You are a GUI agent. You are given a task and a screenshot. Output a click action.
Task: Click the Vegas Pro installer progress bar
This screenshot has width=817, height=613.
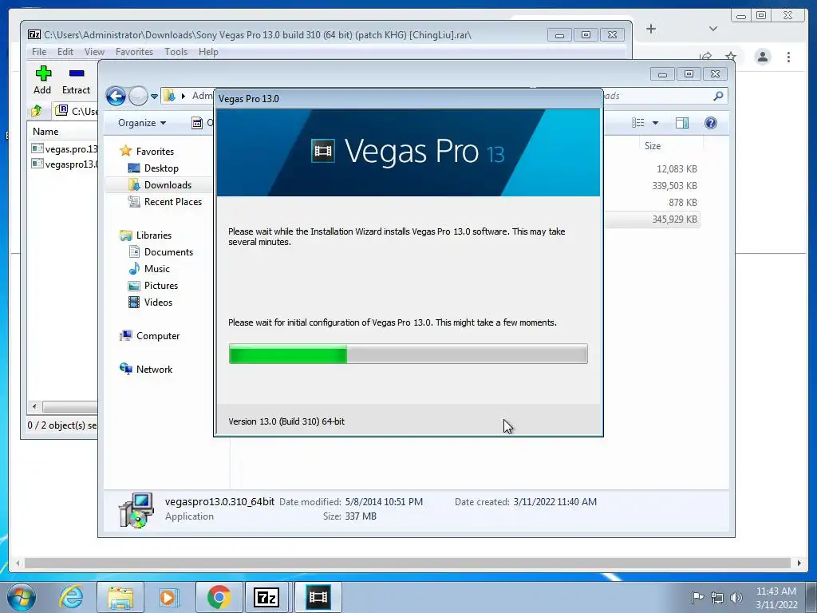click(x=408, y=354)
